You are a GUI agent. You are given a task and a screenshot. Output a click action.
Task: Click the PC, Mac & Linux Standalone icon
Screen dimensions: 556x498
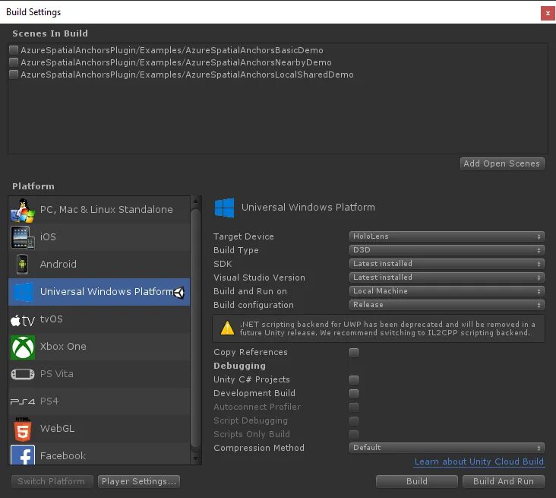pos(23,211)
